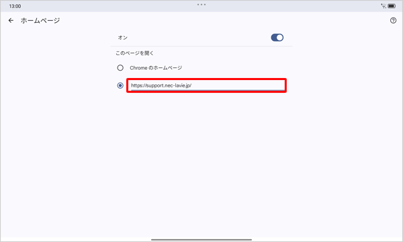The height and width of the screenshot is (242, 403).
Task: Edit the https://support.nec-lavie.jp/ URL field
Action: (x=207, y=85)
